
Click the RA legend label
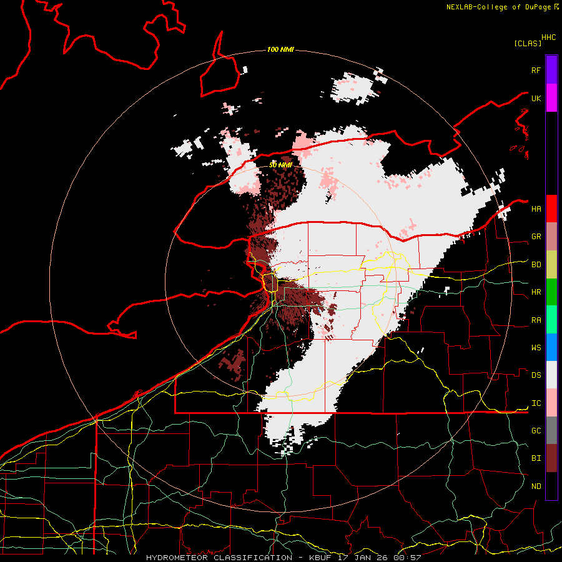[x=536, y=320]
